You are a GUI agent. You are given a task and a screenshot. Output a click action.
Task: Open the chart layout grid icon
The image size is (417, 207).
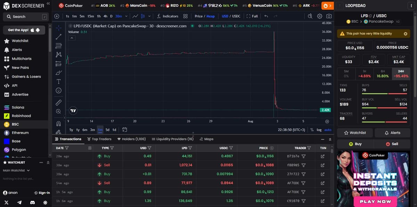[x=186, y=16]
